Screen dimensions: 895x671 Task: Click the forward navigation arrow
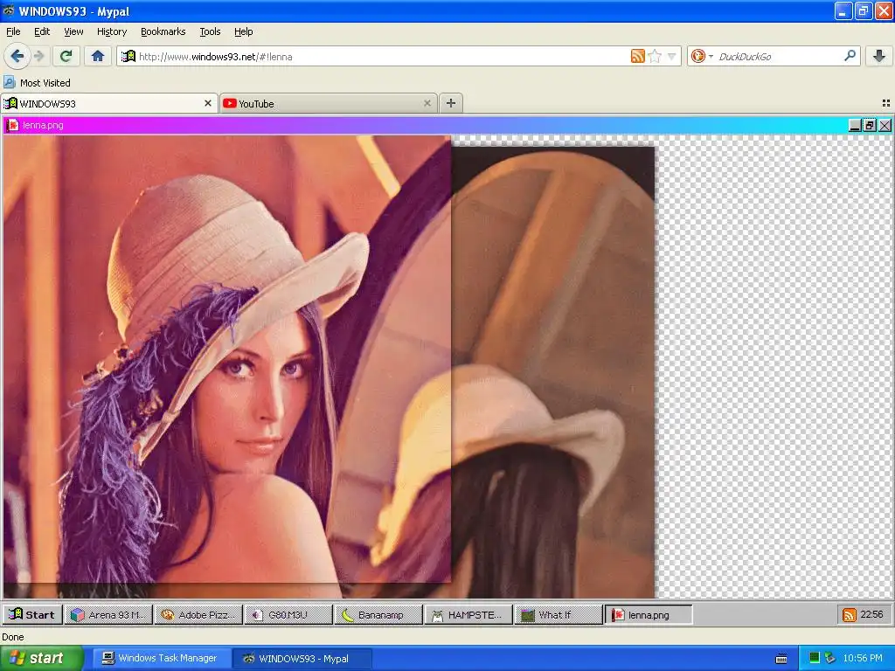[x=39, y=56]
